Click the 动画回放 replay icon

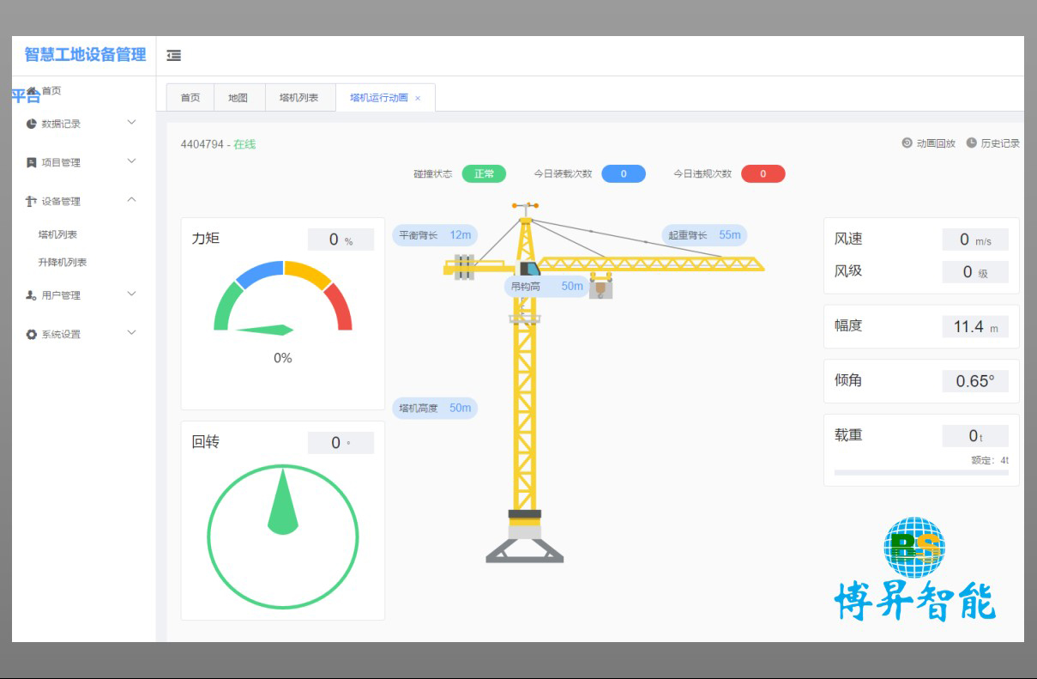(907, 143)
